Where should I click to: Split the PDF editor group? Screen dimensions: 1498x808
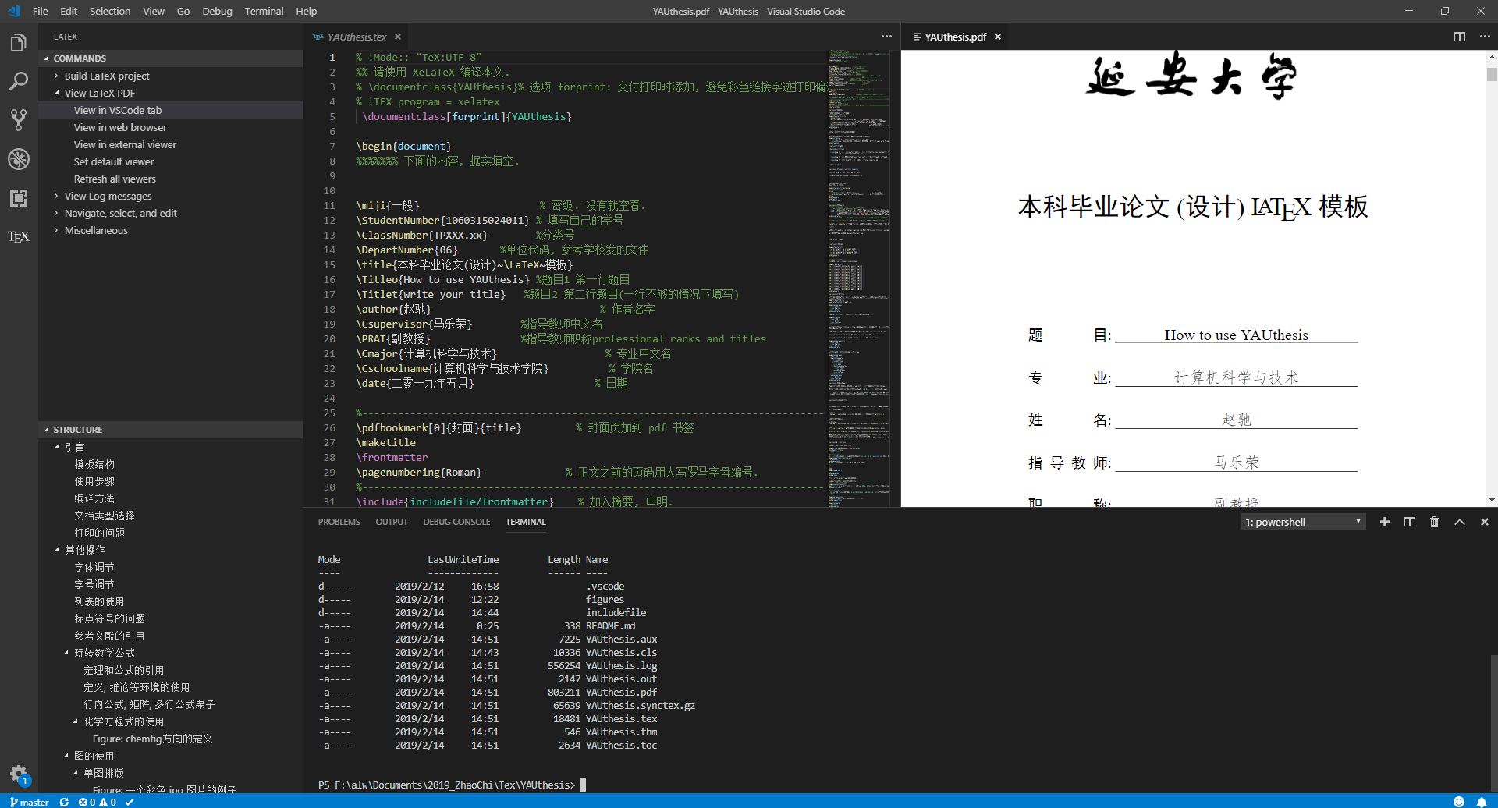tap(1460, 37)
